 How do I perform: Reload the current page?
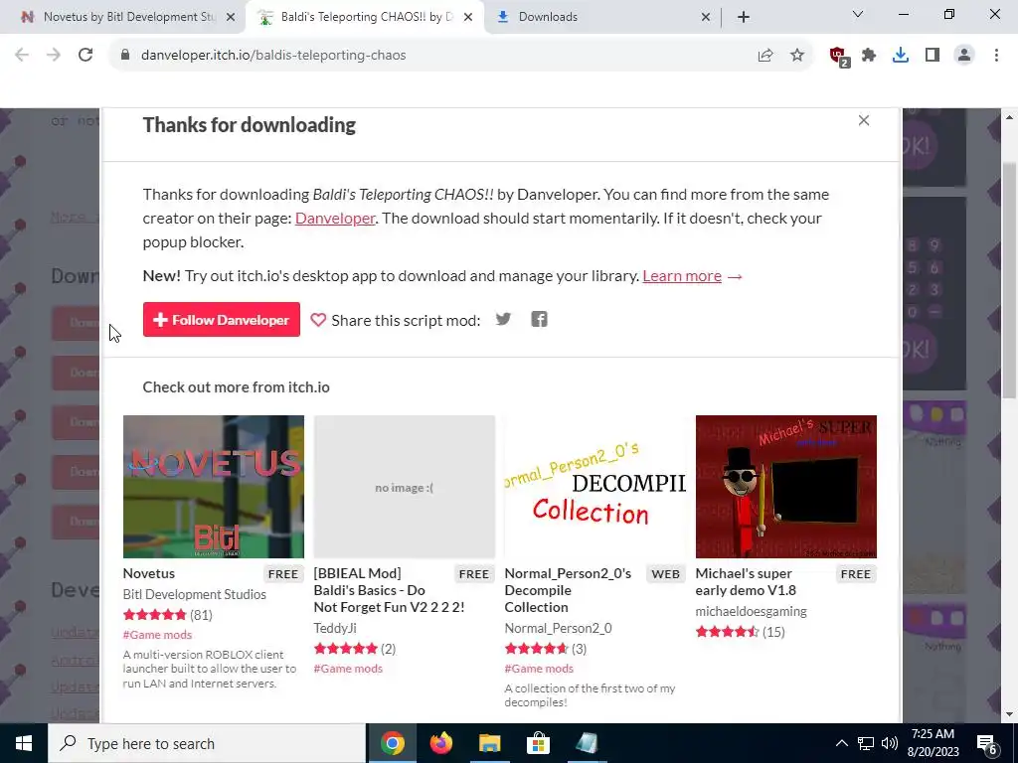point(85,56)
